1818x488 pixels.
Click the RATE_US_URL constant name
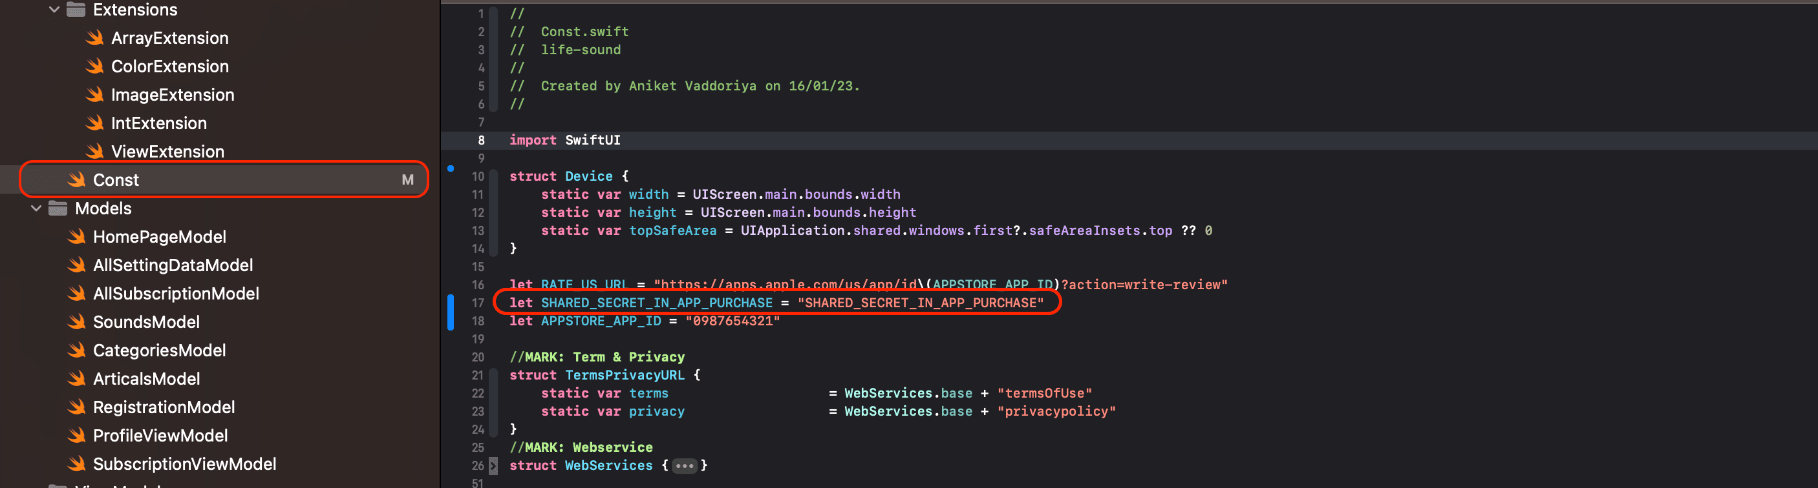(x=584, y=285)
